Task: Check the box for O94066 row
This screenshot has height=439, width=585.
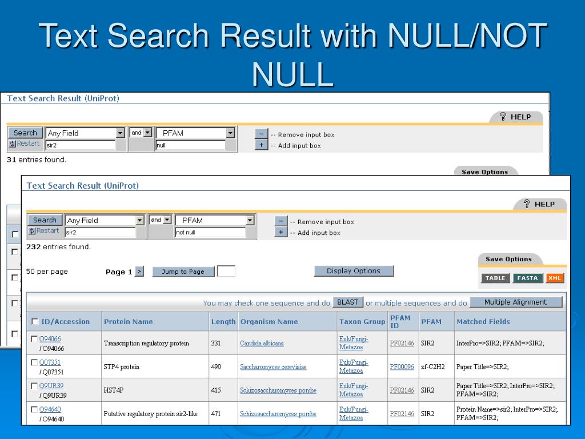Action: [x=34, y=338]
